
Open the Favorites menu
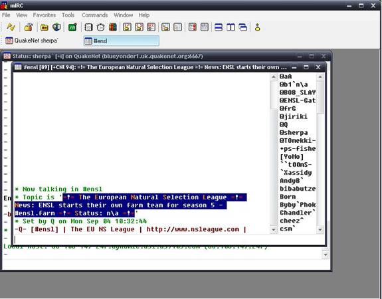[x=45, y=15]
